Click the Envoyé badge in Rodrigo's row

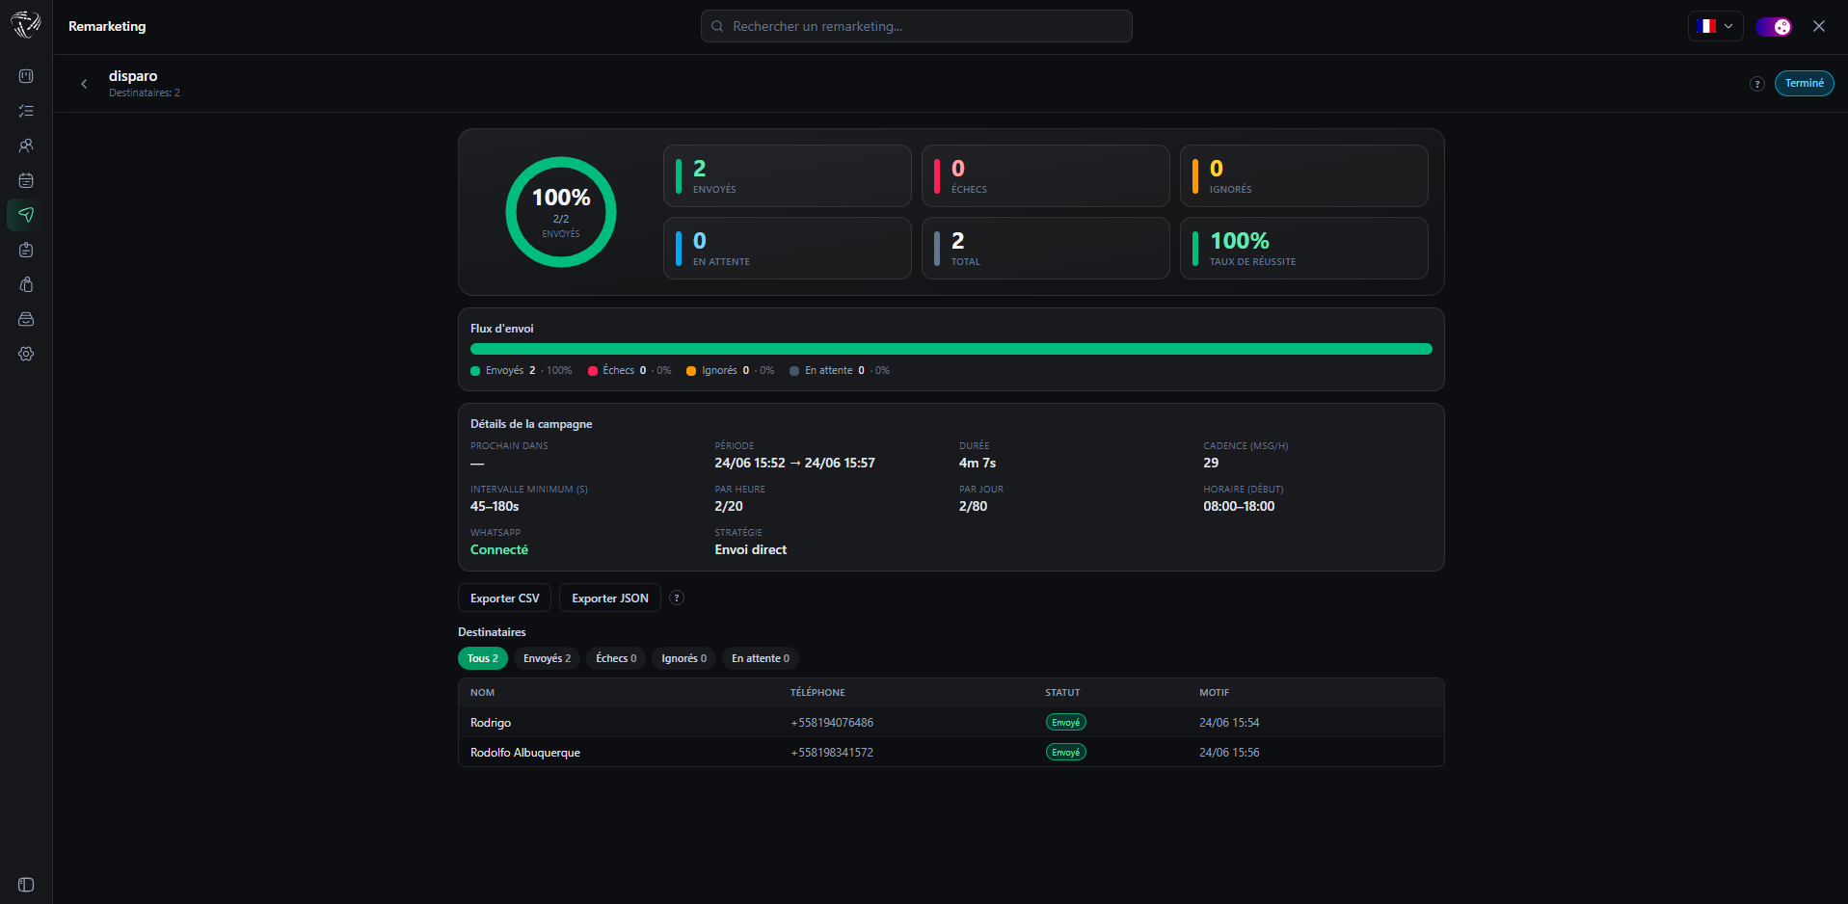(x=1065, y=723)
